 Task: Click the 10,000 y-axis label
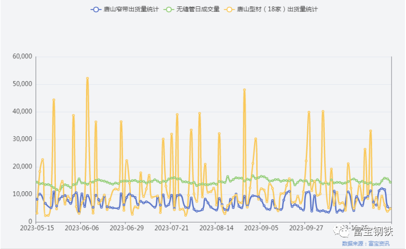tap(22, 194)
